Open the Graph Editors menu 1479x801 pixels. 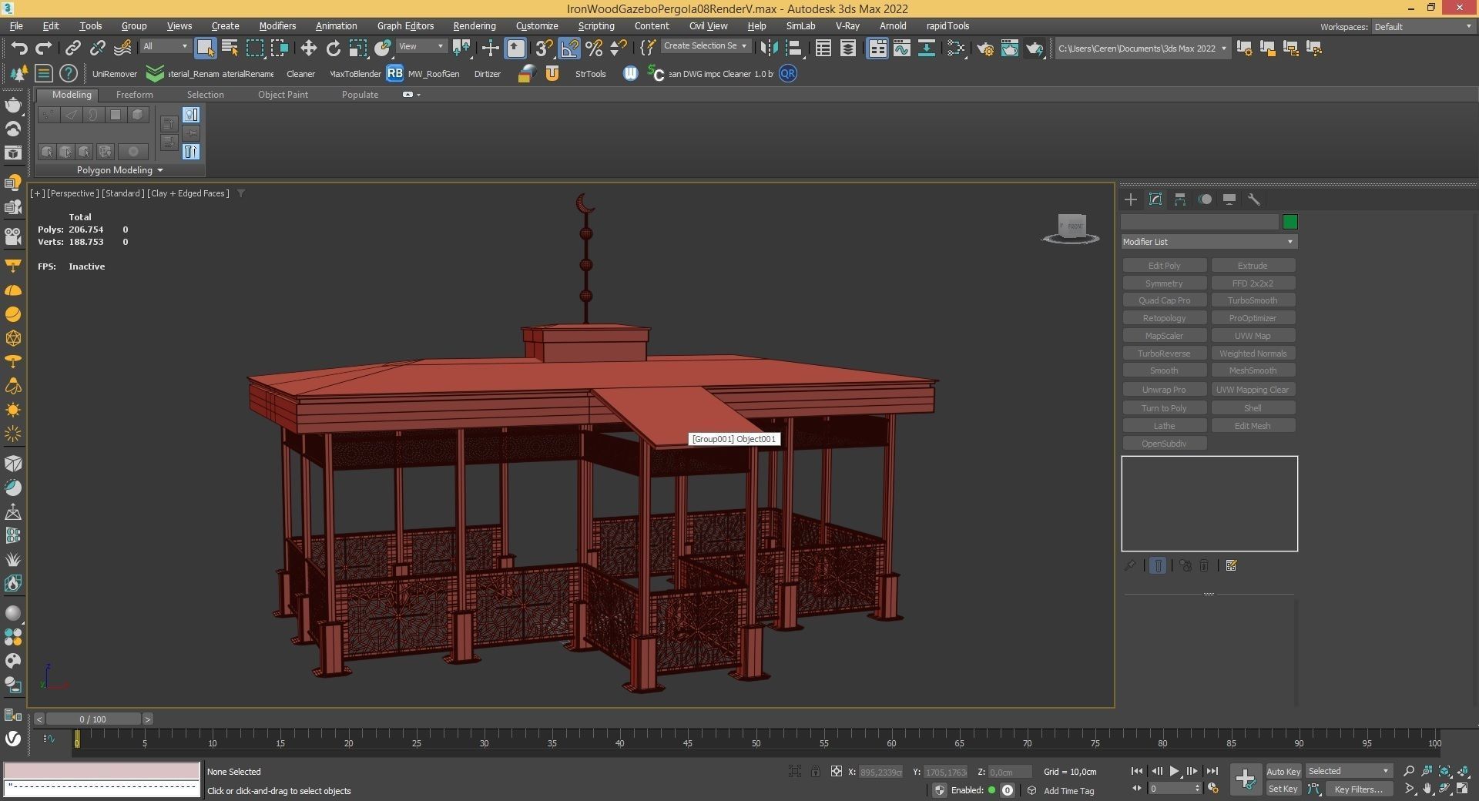pos(405,25)
